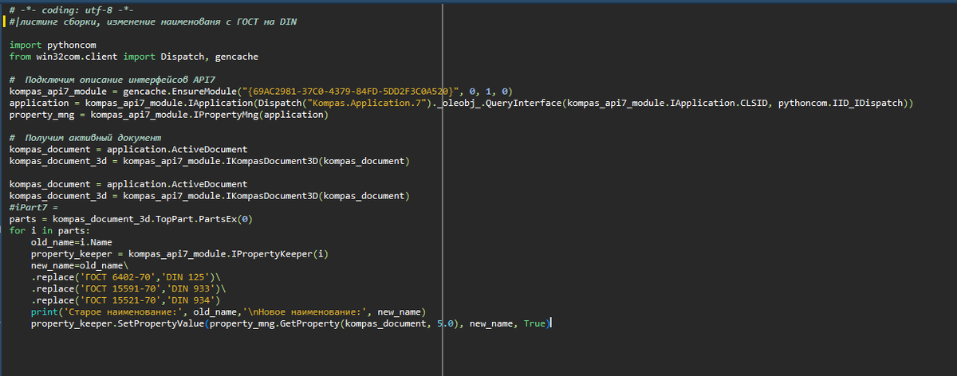Click 'SetPropertyValue' method name
Image resolution: width=957 pixels, height=376 pixels.
click(161, 323)
